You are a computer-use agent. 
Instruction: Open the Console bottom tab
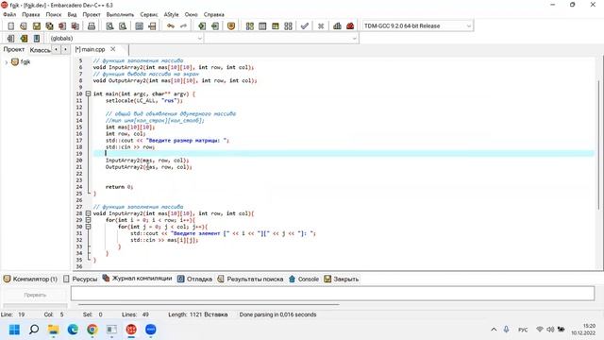click(x=304, y=279)
